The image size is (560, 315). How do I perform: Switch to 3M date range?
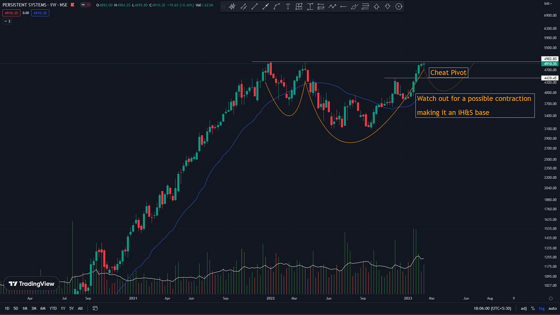point(34,308)
